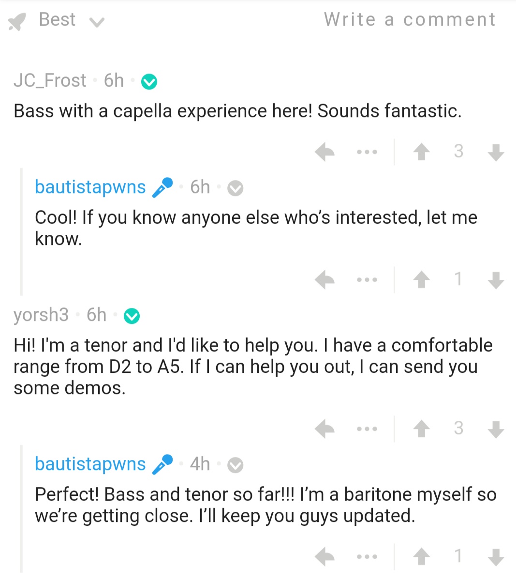Open more options on bautistapwns' 4h reply
This screenshot has width=516, height=582.
[x=367, y=557]
